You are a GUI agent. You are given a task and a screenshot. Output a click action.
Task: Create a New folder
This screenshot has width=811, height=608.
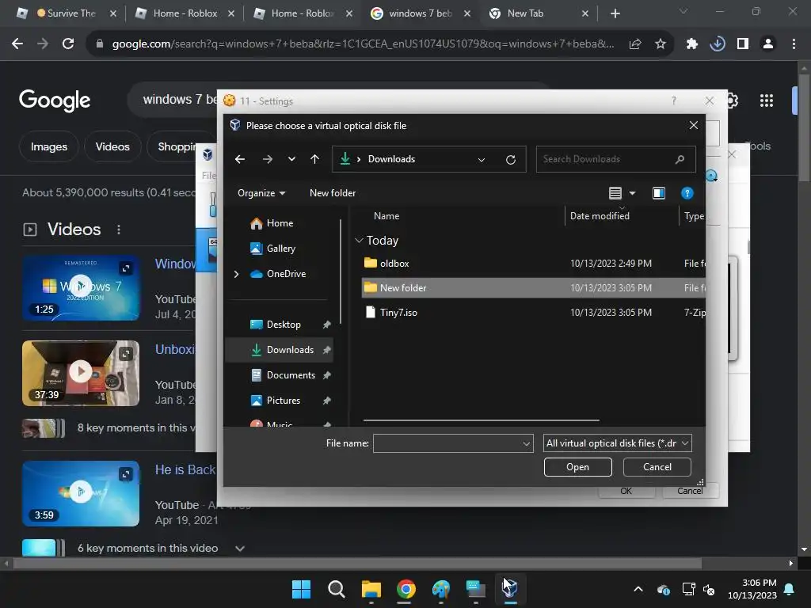click(333, 193)
